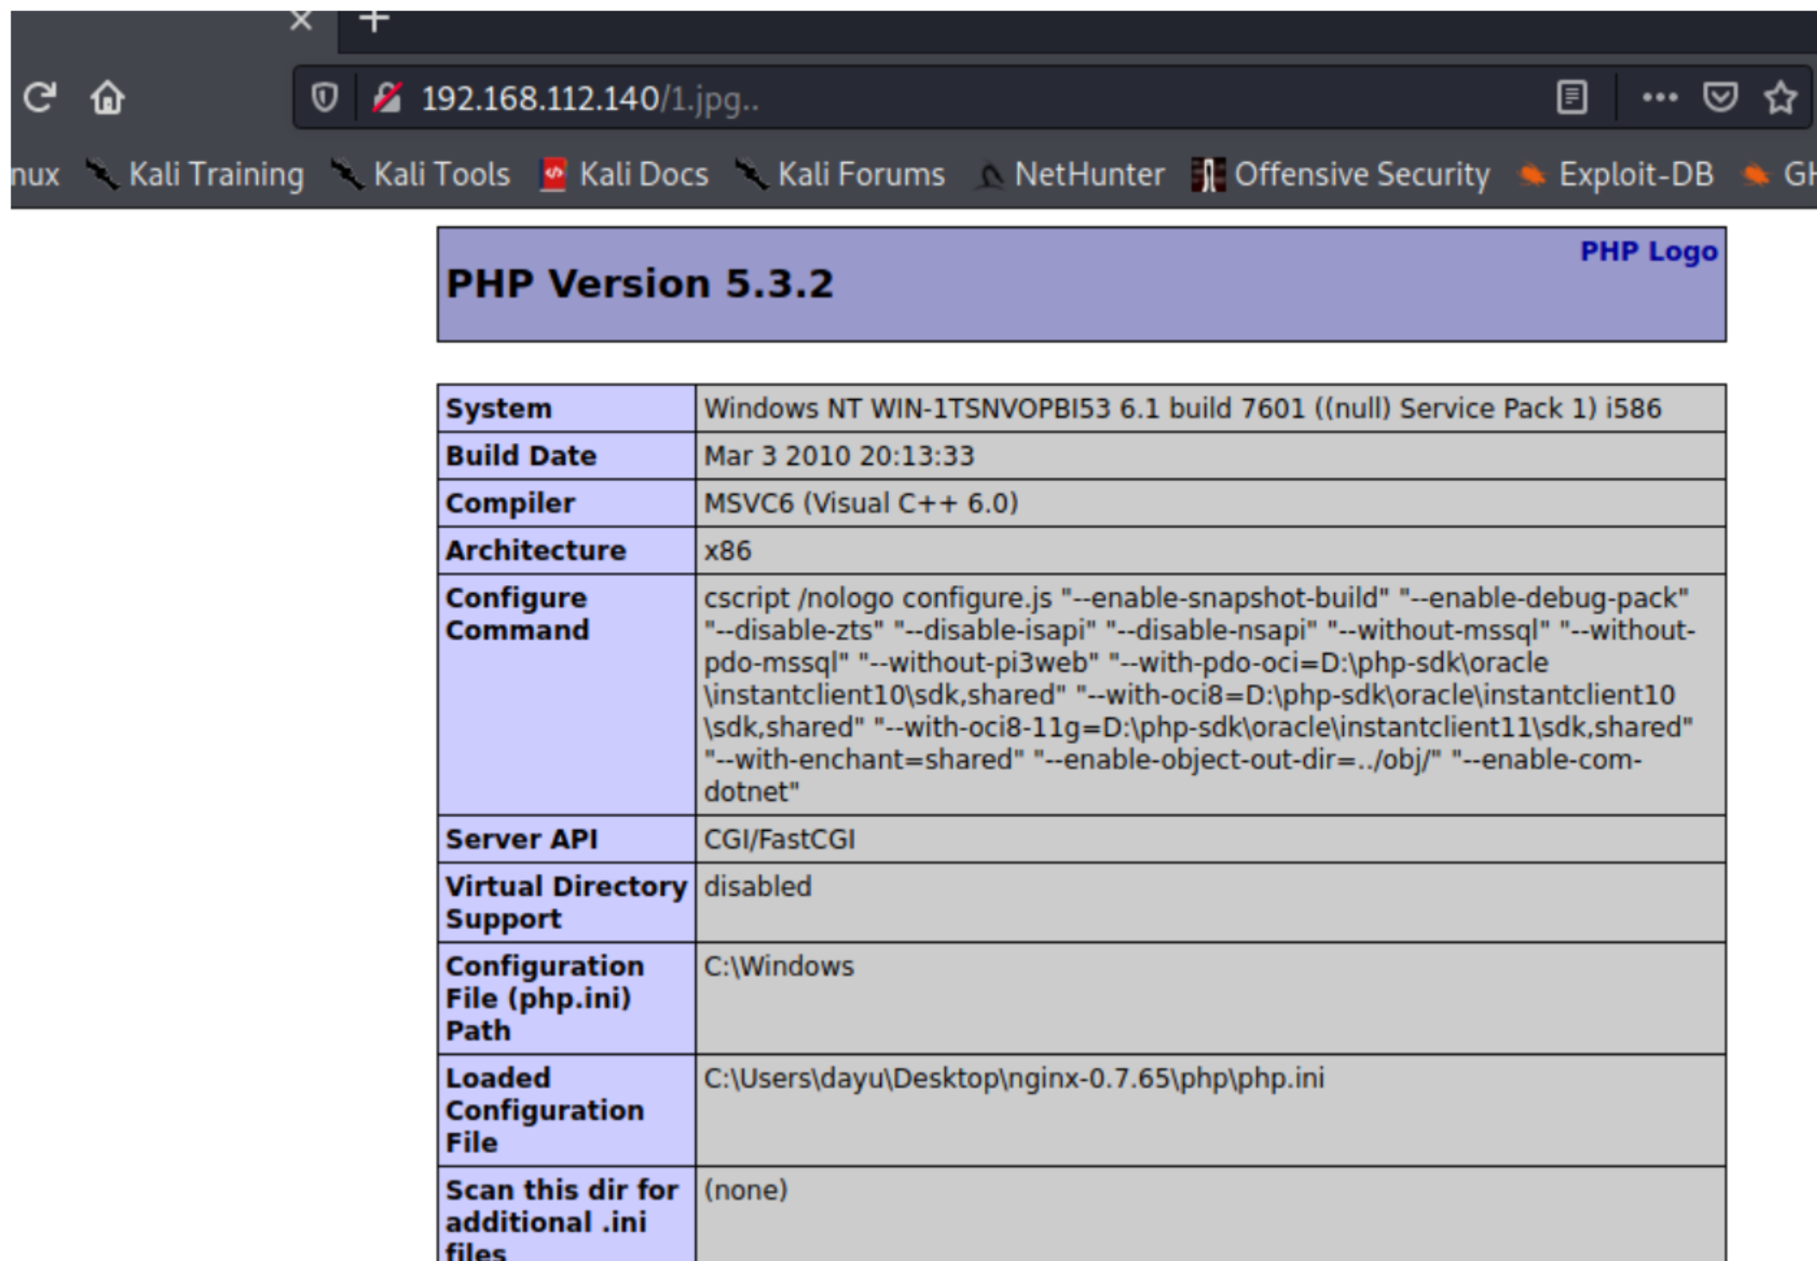Image resolution: width=1817 pixels, height=1261 pixels.
Task: Open a new tab with plus button
Action: 373,20
